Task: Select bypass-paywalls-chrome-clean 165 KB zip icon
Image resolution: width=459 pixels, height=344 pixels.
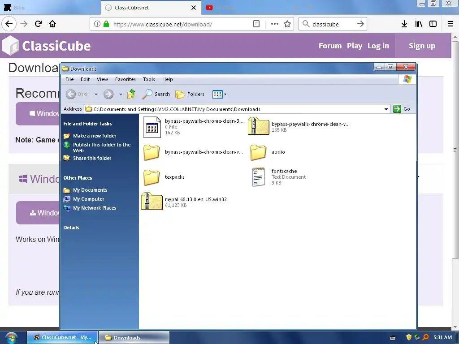Action: [258, 126]
